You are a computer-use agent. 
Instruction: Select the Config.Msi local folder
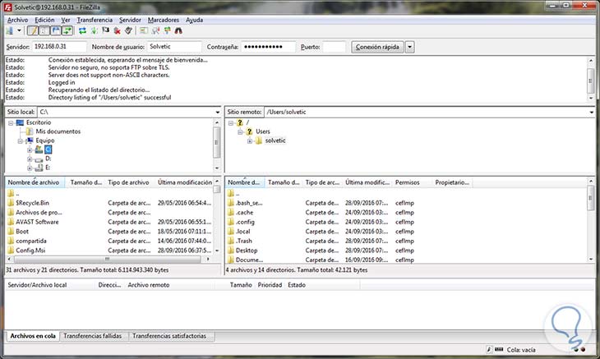tap(30, 251)
